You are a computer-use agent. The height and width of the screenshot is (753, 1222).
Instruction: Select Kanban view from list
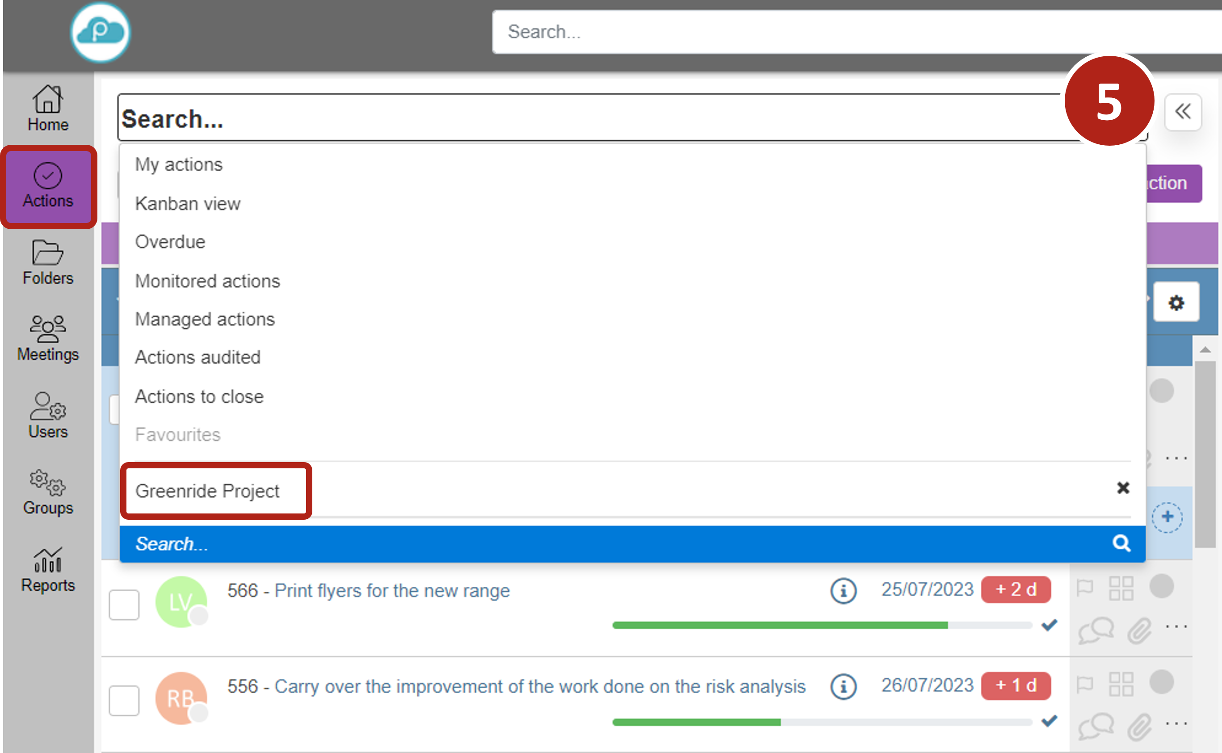[188, 204]
